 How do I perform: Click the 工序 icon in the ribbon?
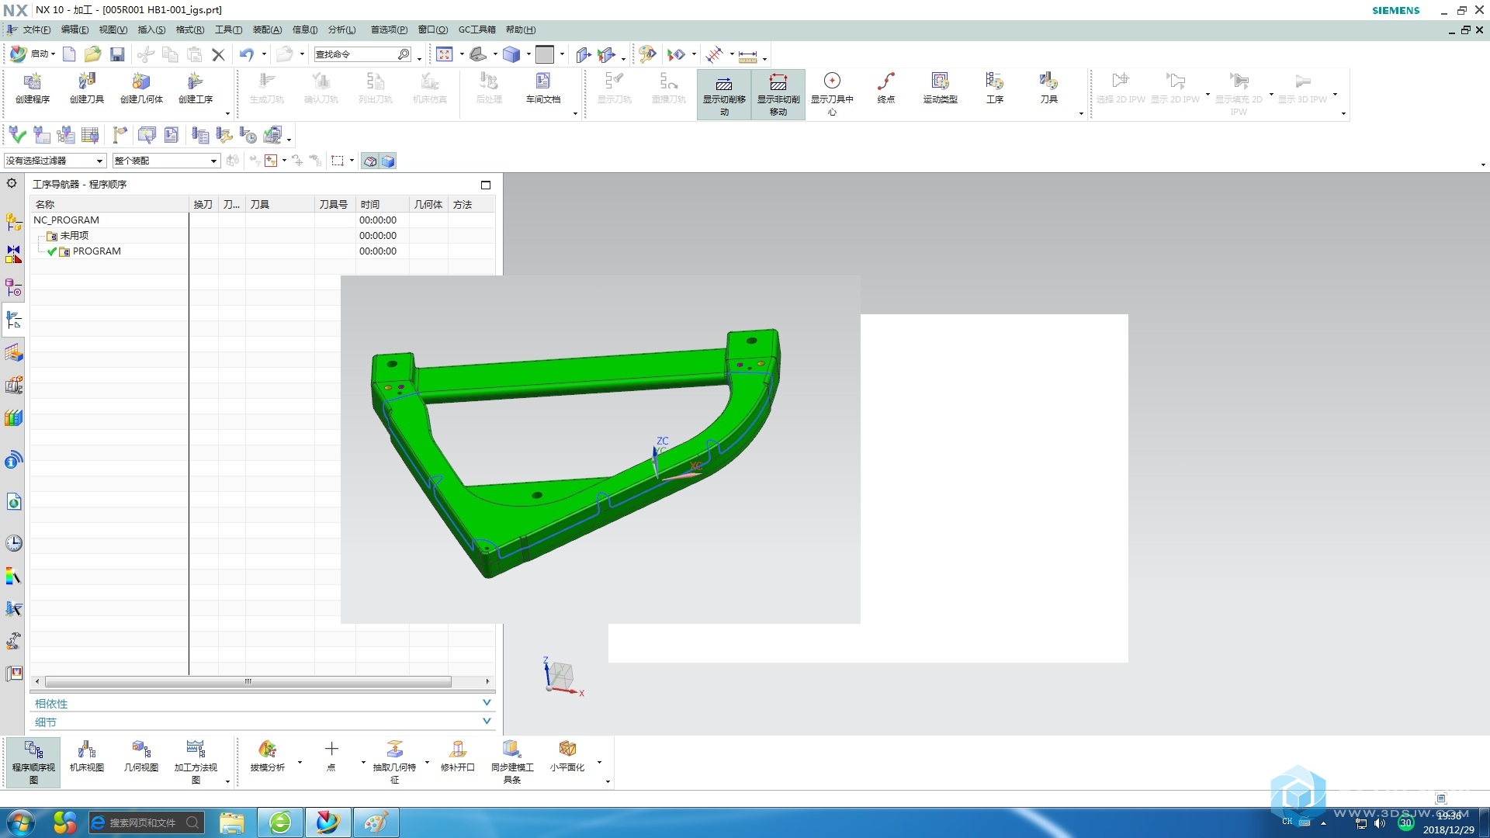coord(995,88)
